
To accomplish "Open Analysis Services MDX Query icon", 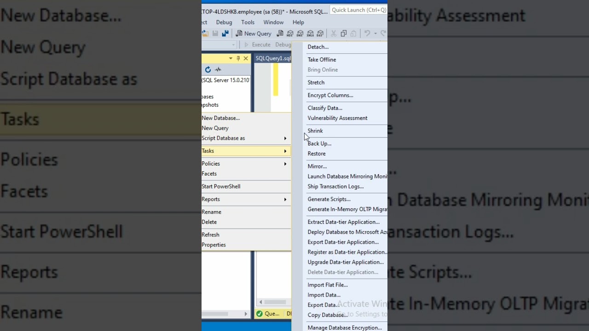I will point(290,34).
